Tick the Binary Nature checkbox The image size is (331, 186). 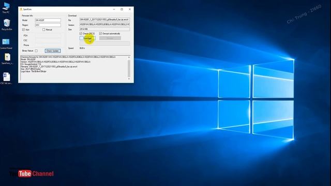[x=36, y=51]
